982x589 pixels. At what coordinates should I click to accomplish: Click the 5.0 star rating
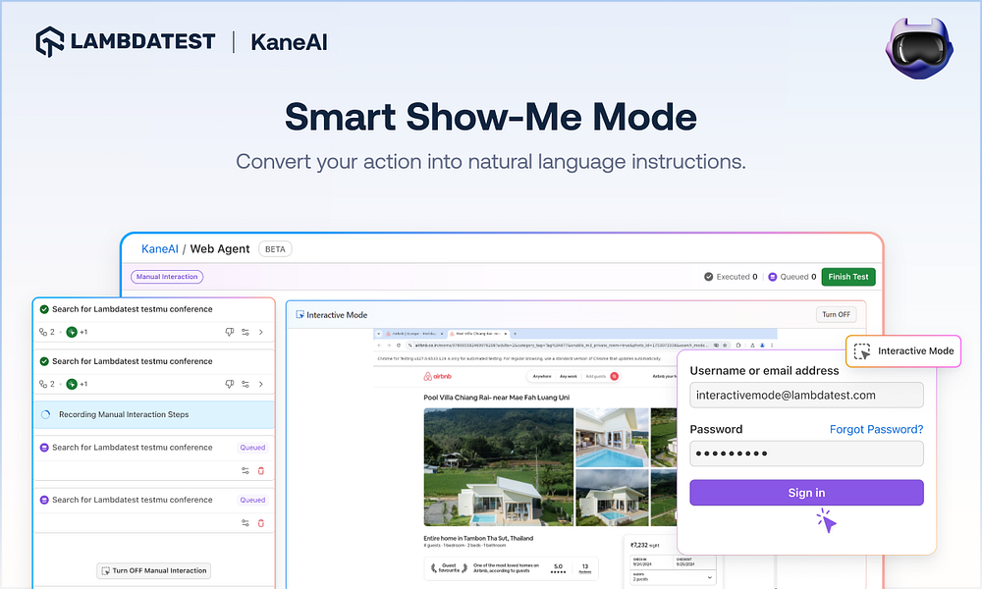pos(558,568)
